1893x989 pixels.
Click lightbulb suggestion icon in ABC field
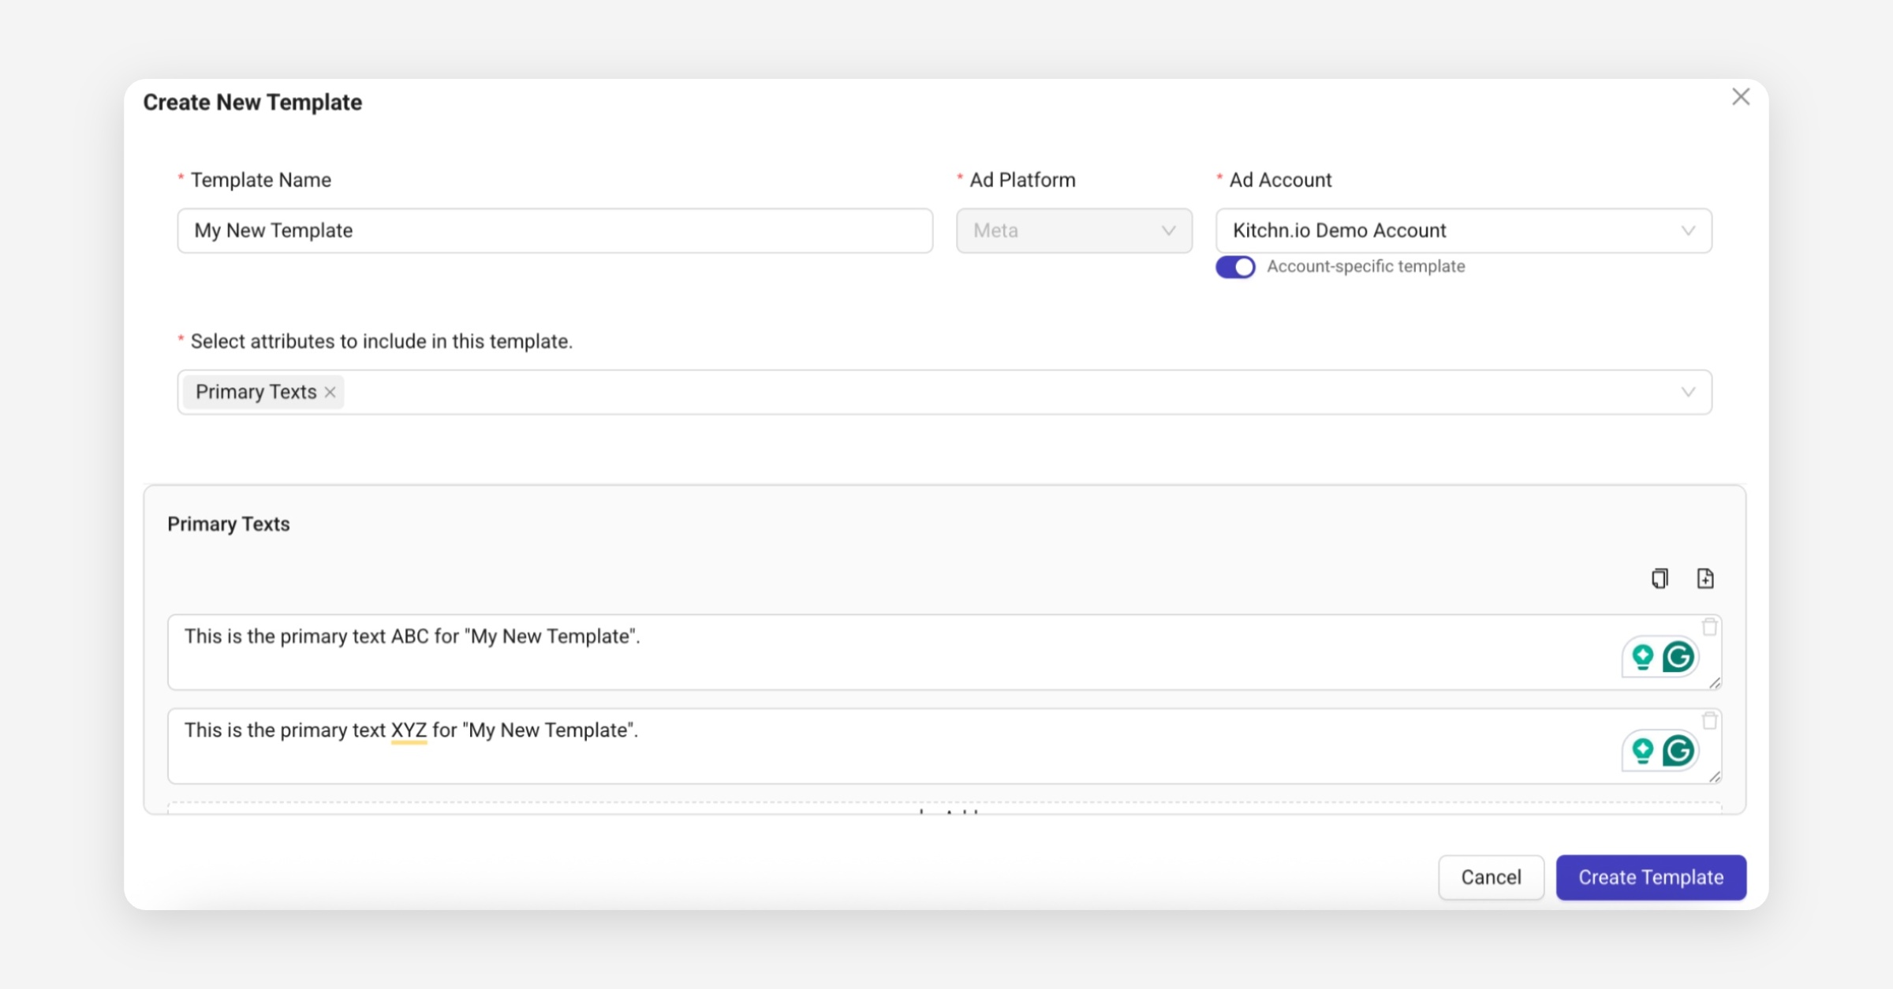coord(1642,657)
